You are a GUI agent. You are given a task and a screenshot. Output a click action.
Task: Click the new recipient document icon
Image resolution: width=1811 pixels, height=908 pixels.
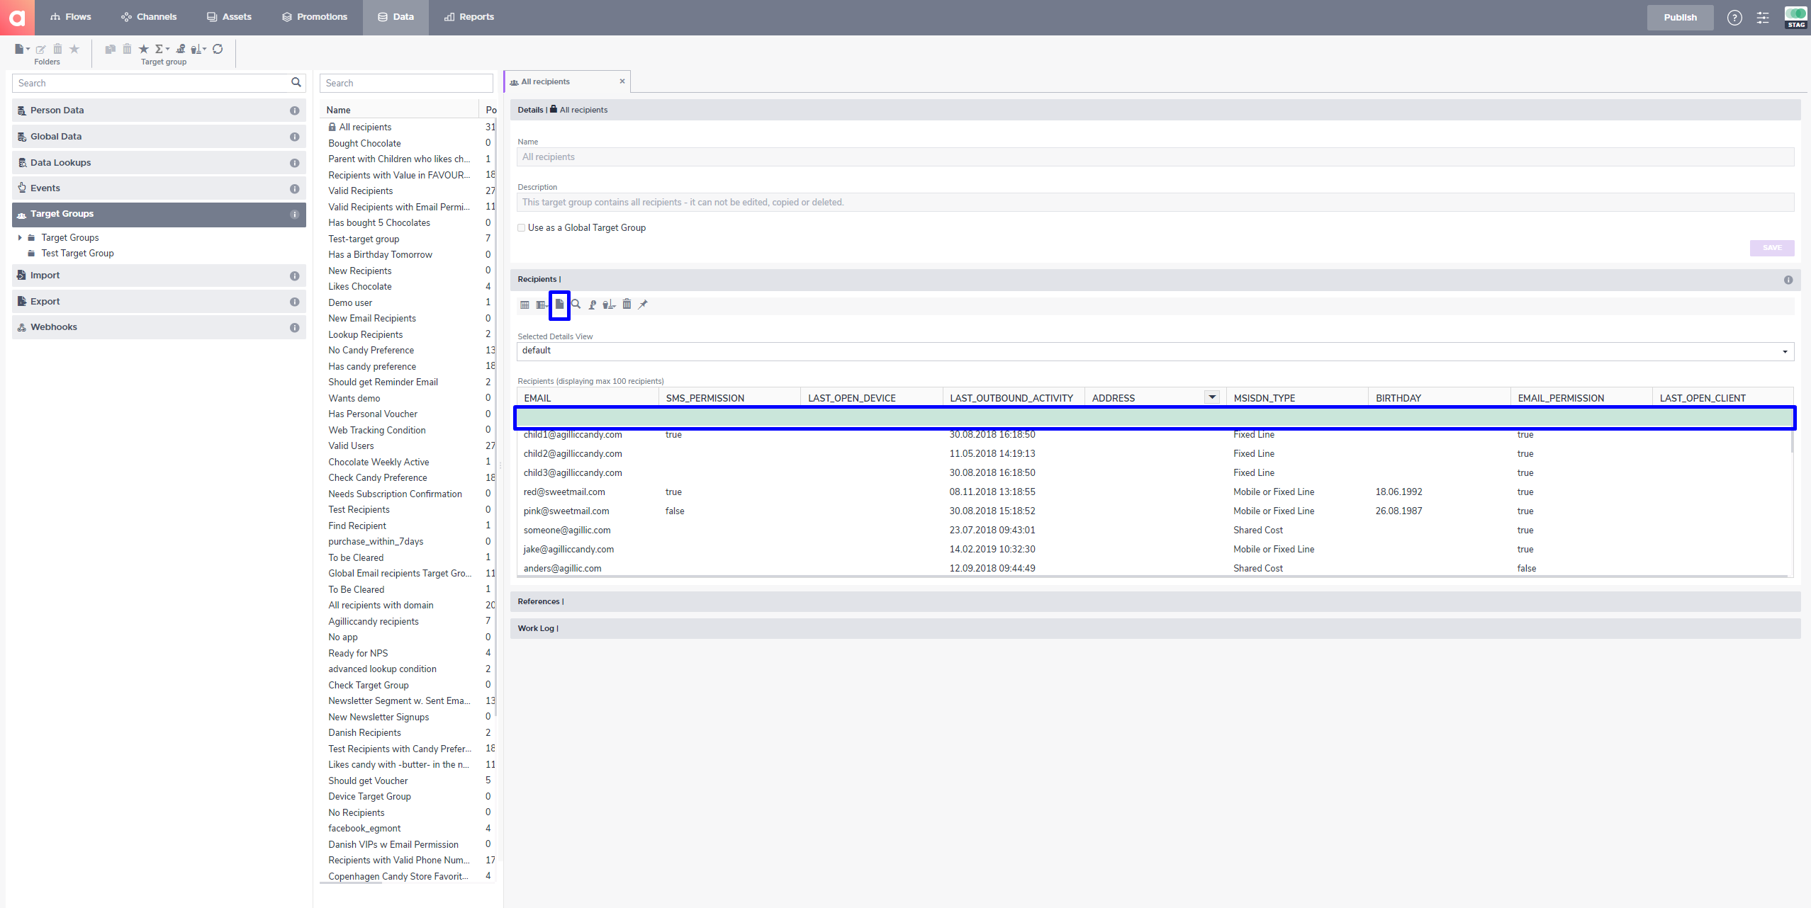tap(559, 305)
